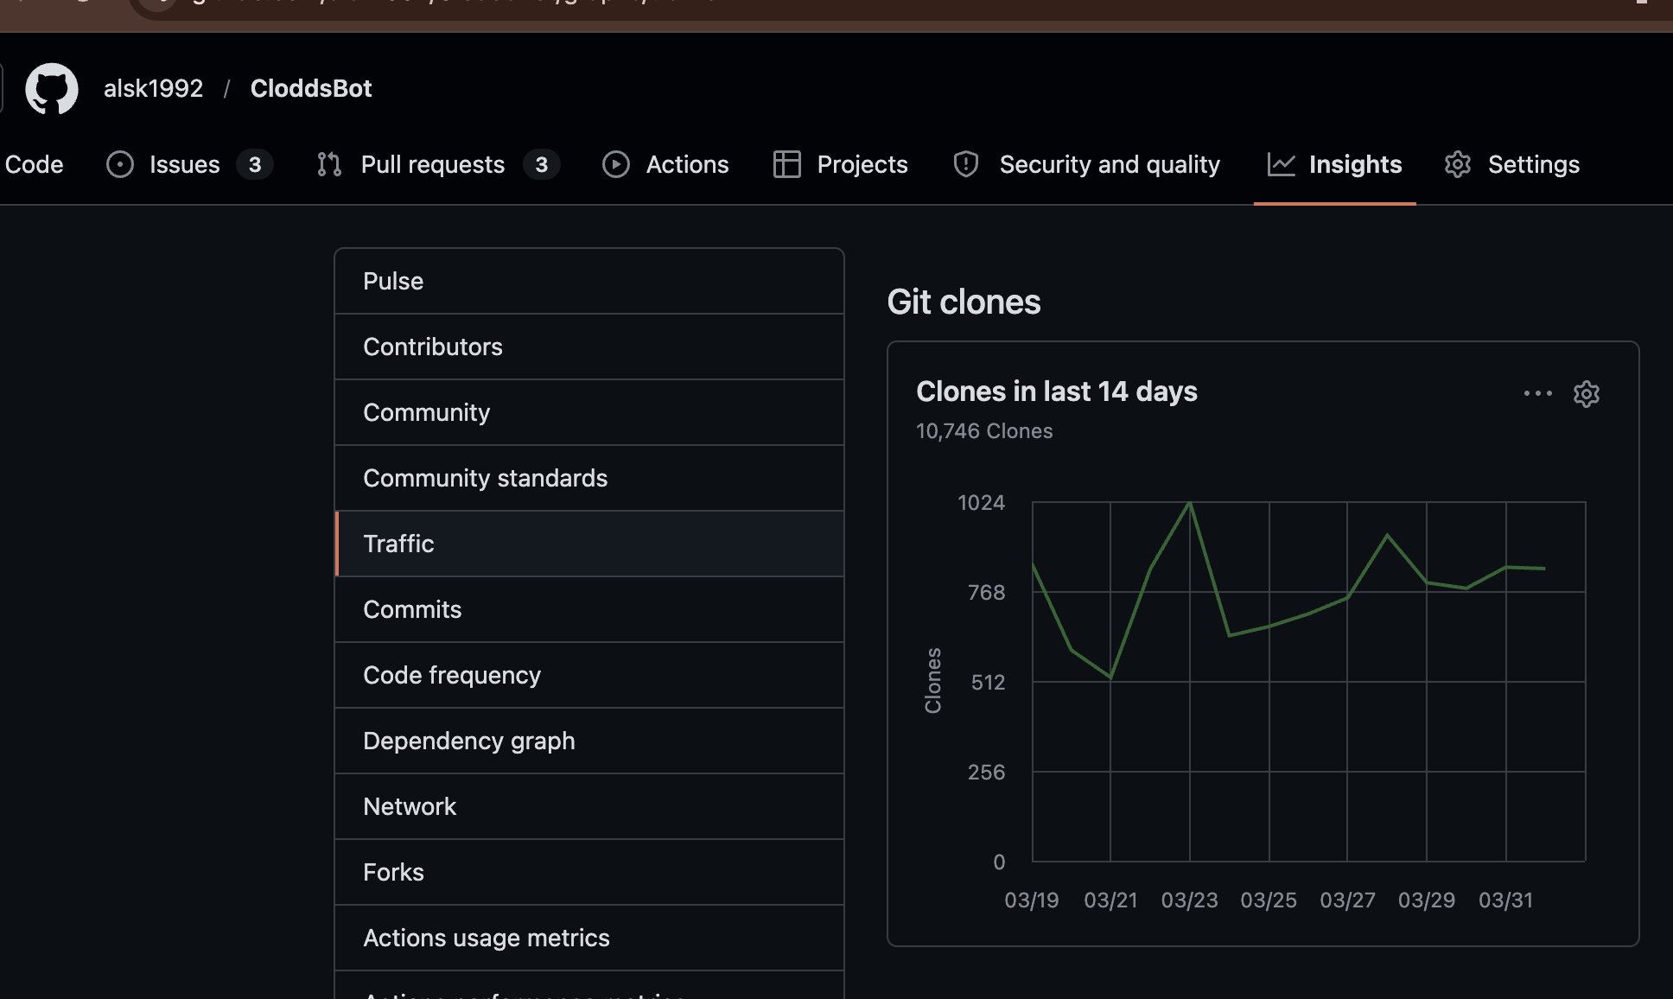Click the alsk1992 profile link
This screenshot has width=1673, height=999.
tap(153, 87)
